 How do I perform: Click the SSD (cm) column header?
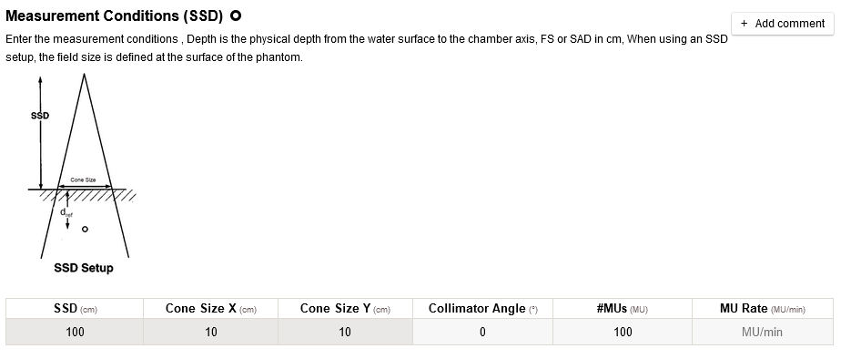click(x=75, y=309)
